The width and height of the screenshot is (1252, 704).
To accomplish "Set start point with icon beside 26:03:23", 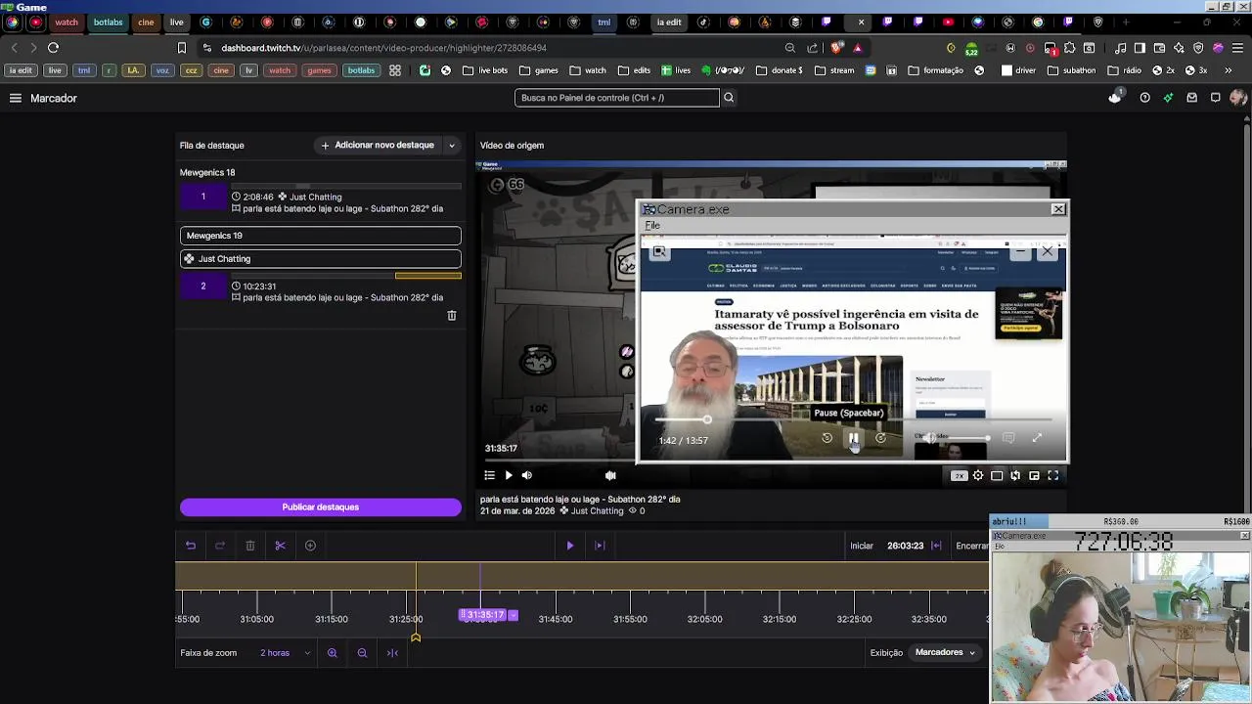I will [x=936, y=546].
